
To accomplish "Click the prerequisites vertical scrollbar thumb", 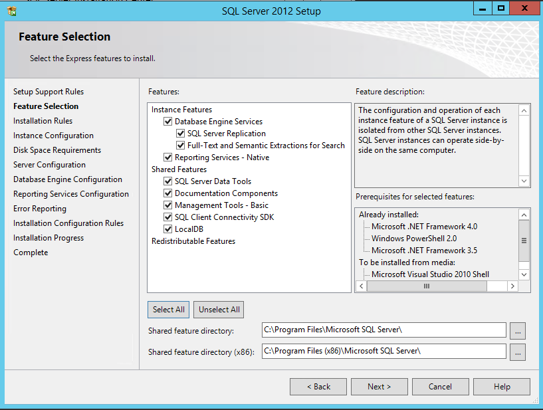I will point(524,241).
